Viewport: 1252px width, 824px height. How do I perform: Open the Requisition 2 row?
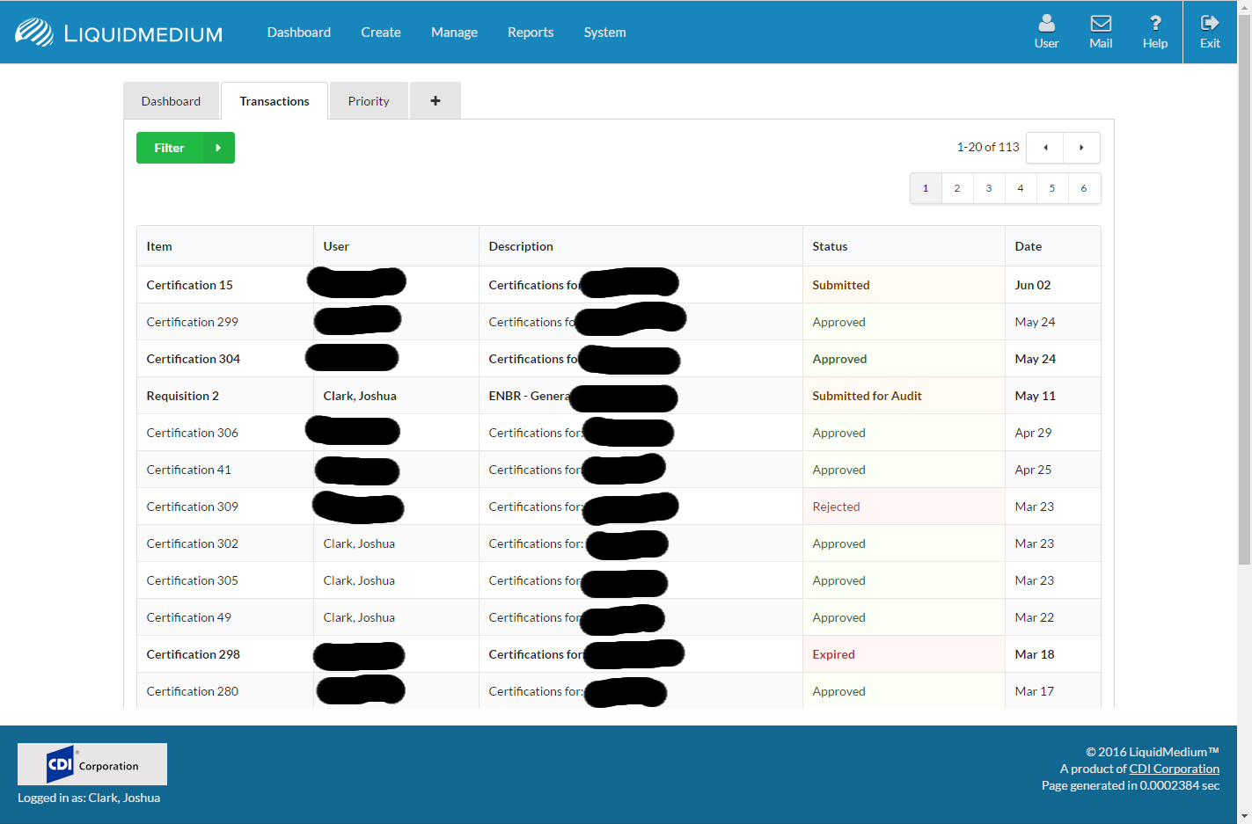coord(183,396)
